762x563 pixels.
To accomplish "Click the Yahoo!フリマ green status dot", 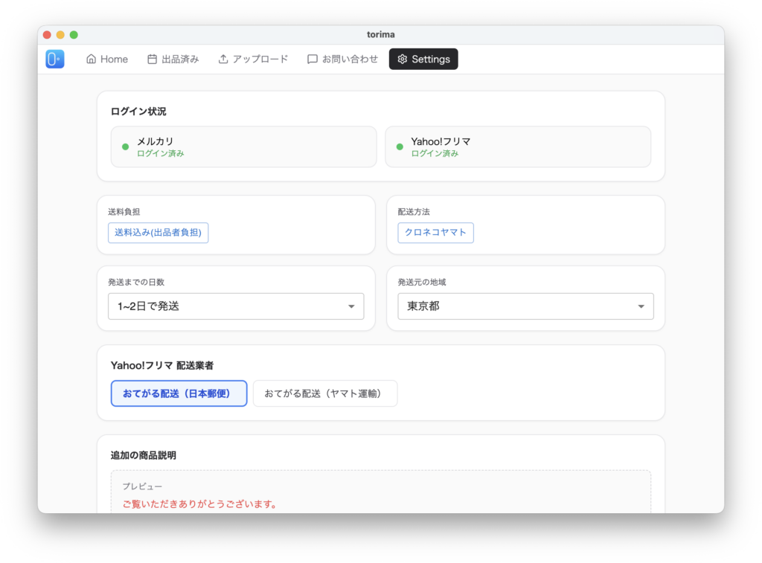I will tap(400, 147).
